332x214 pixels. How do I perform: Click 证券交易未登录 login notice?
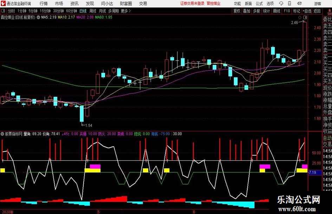[x=192, y=4]
